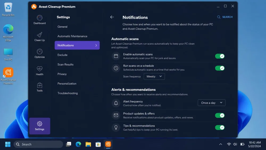Click the bell icon for alert frequency
The image size is (266, 150).
(116, 103)
